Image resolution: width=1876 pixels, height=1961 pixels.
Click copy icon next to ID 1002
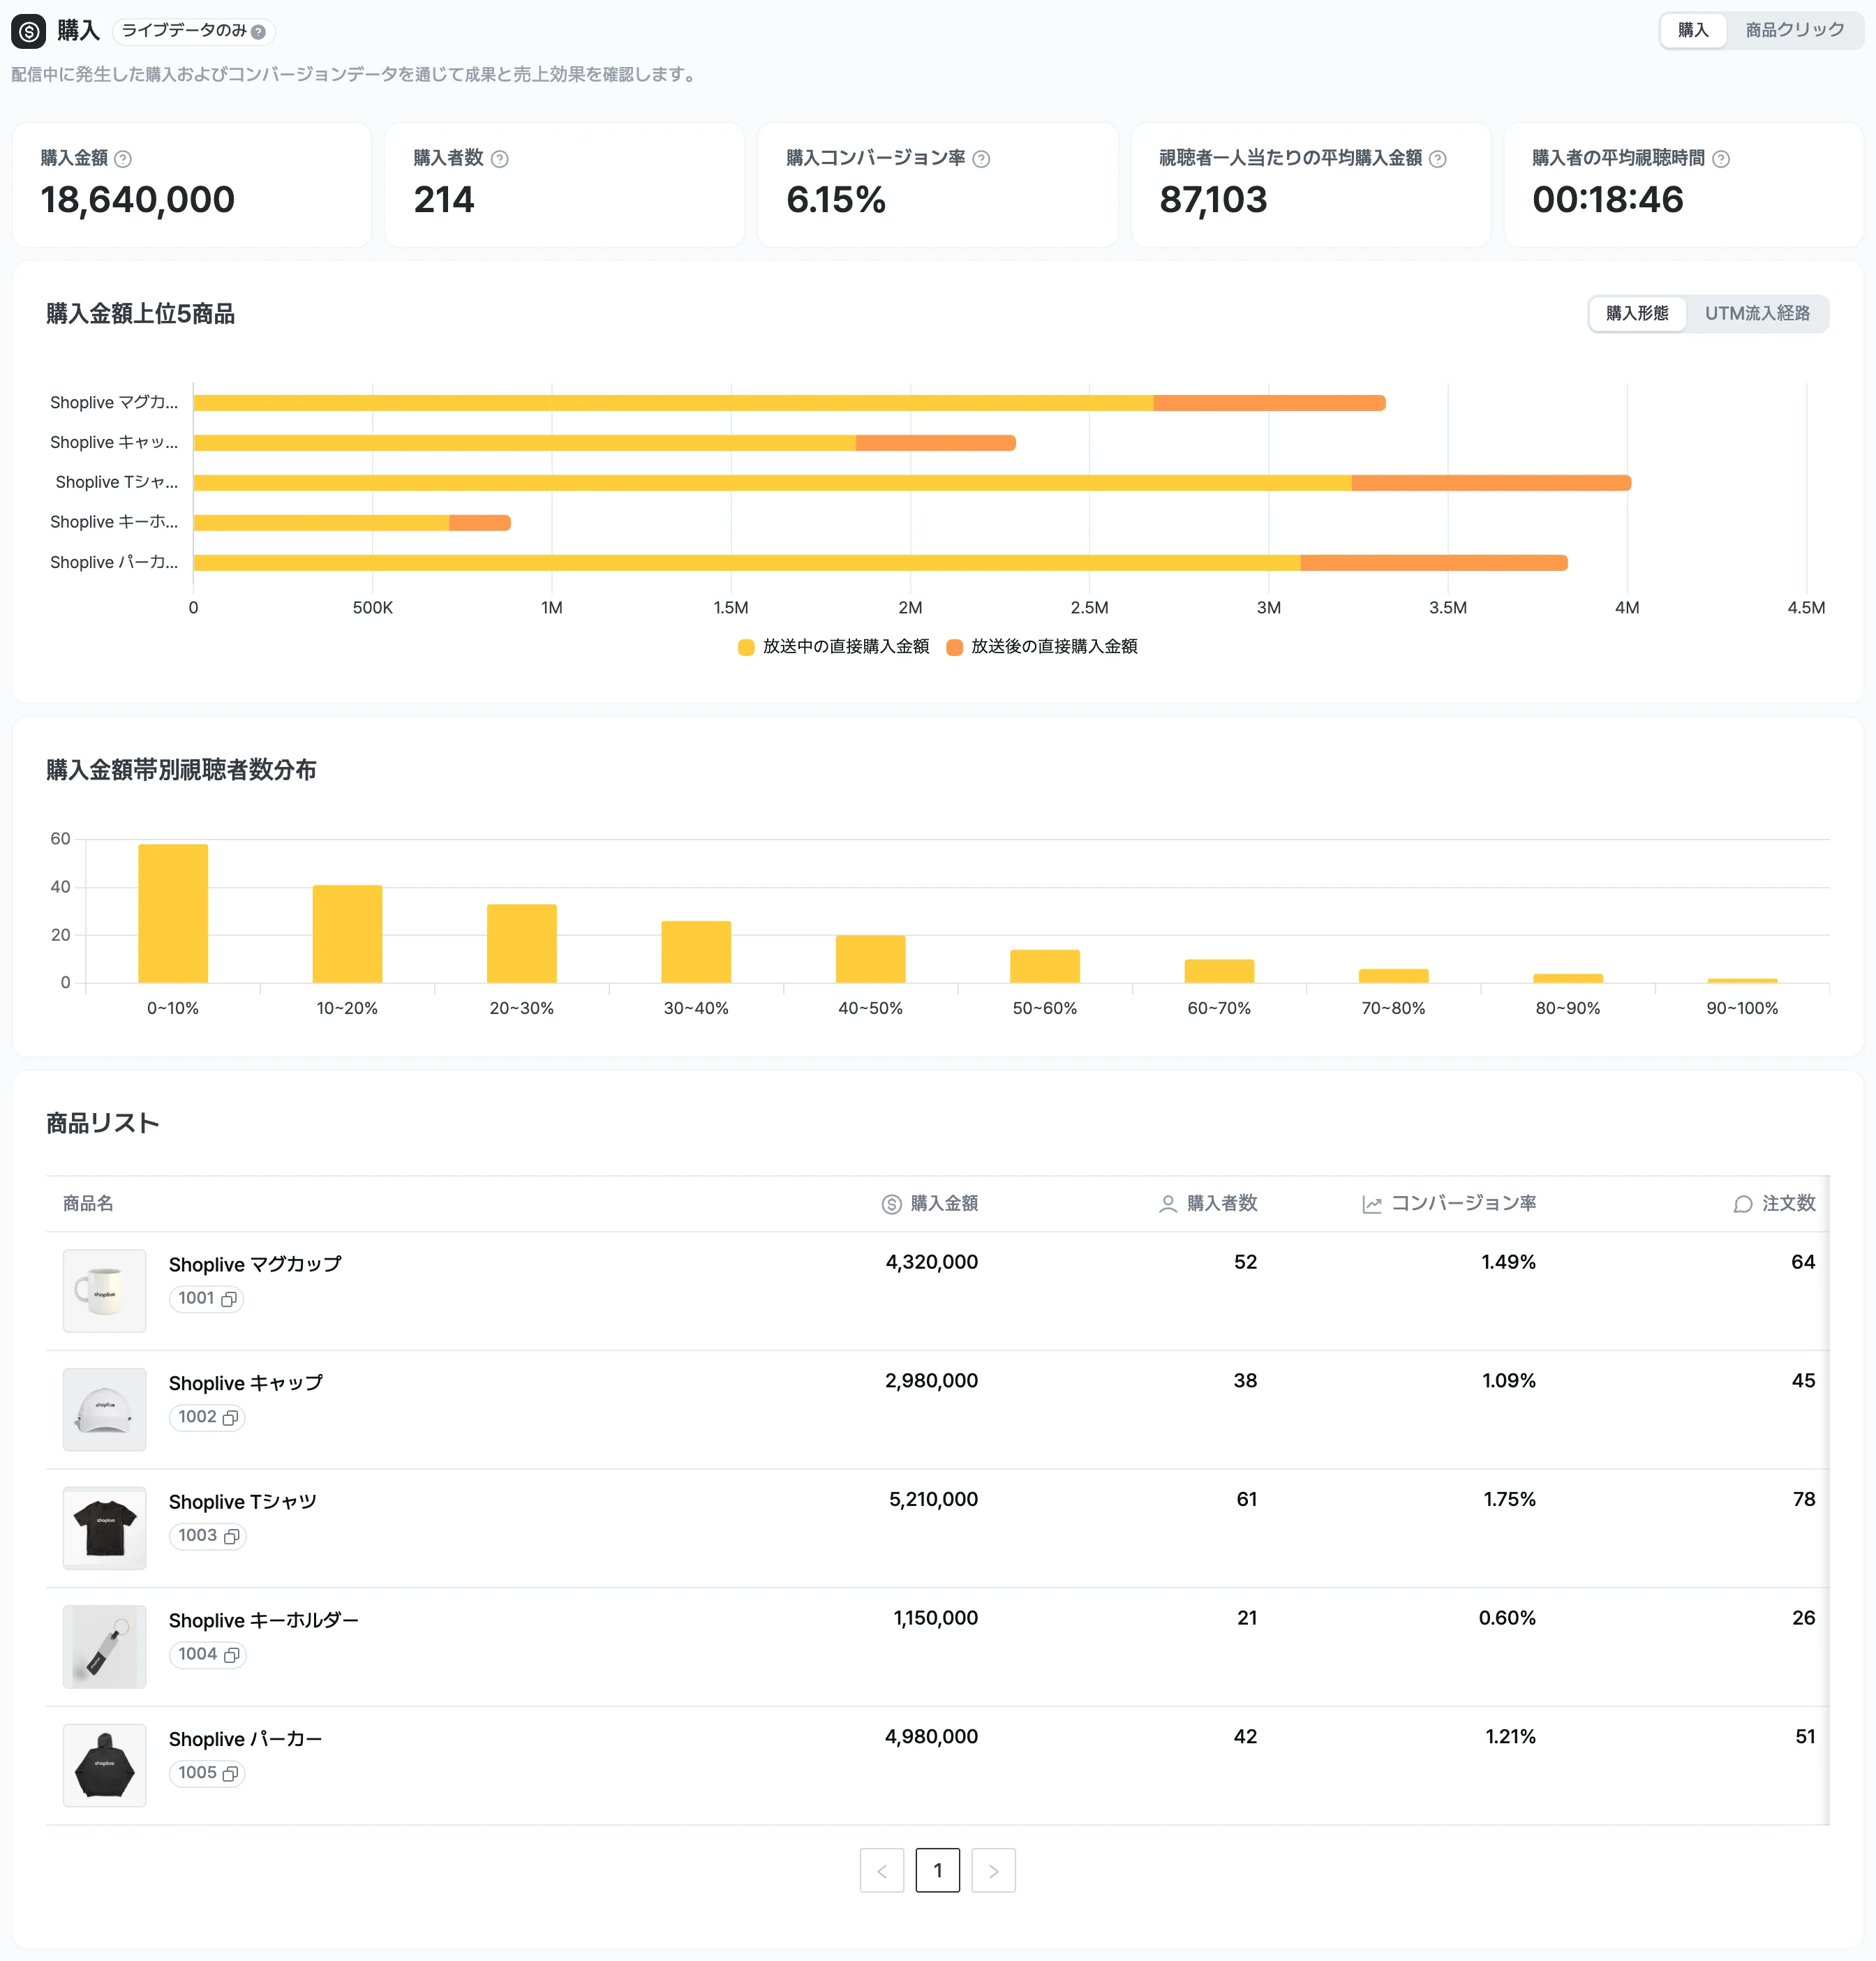(x=230, y=1418)
